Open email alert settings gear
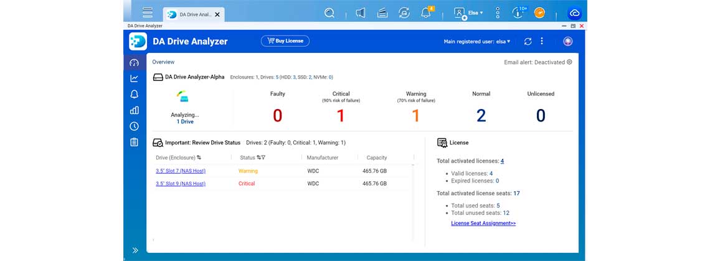This screenshot has width=710, height=261. click(569, 62)
